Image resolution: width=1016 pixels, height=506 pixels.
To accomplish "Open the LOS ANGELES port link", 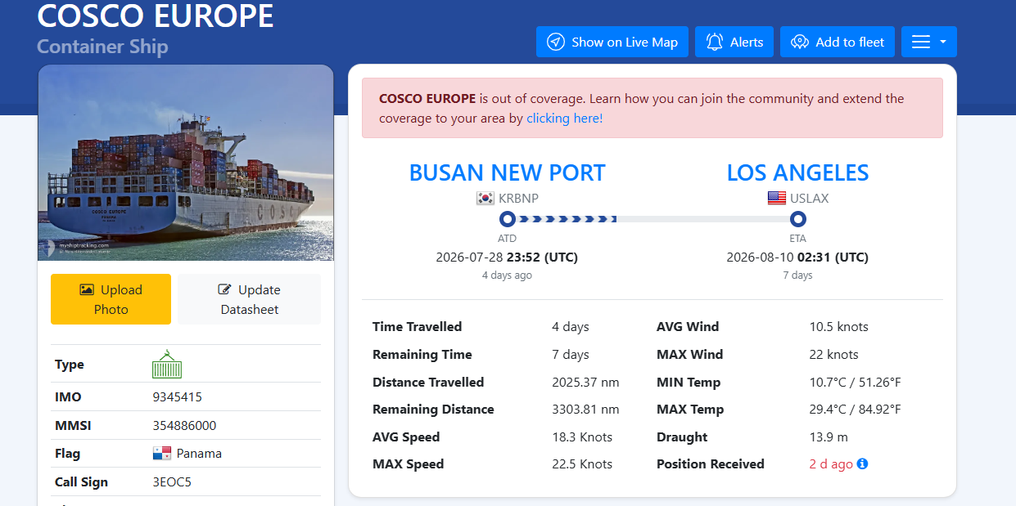I will pos(797,172).
